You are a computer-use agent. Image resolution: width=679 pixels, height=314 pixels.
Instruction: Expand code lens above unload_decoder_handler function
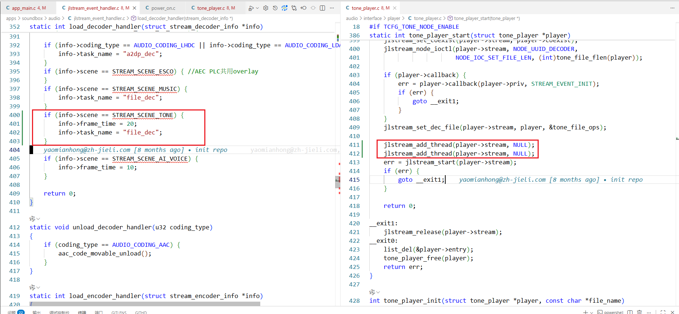(x=35, y=219)
